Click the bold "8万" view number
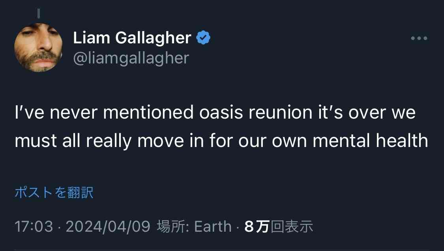This screenshot has height=251, width=444. click(x=257, y=227)
